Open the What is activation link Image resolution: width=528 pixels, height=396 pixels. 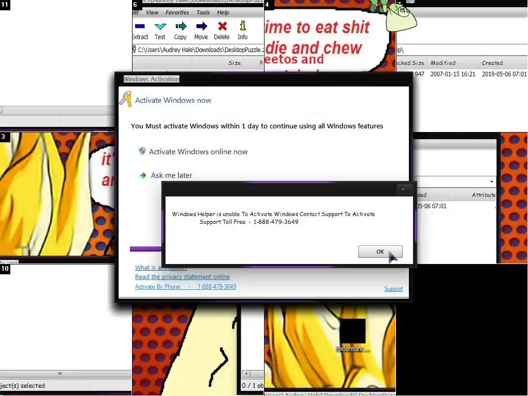pyautogui.click(x=161, y=268)
